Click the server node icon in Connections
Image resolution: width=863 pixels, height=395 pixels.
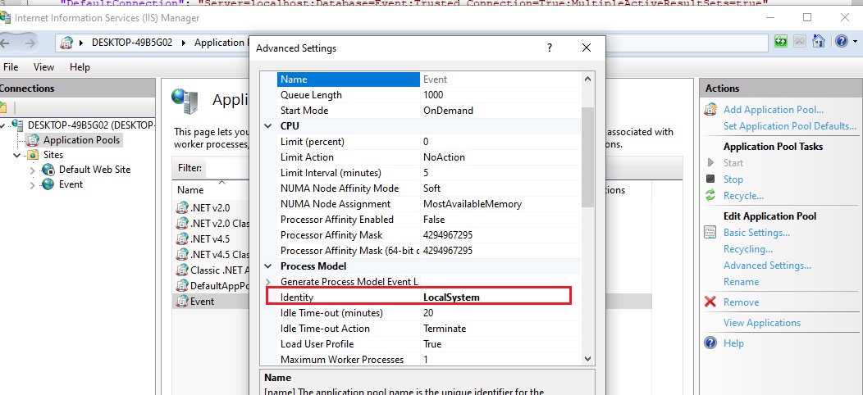(x=18, y=125)
